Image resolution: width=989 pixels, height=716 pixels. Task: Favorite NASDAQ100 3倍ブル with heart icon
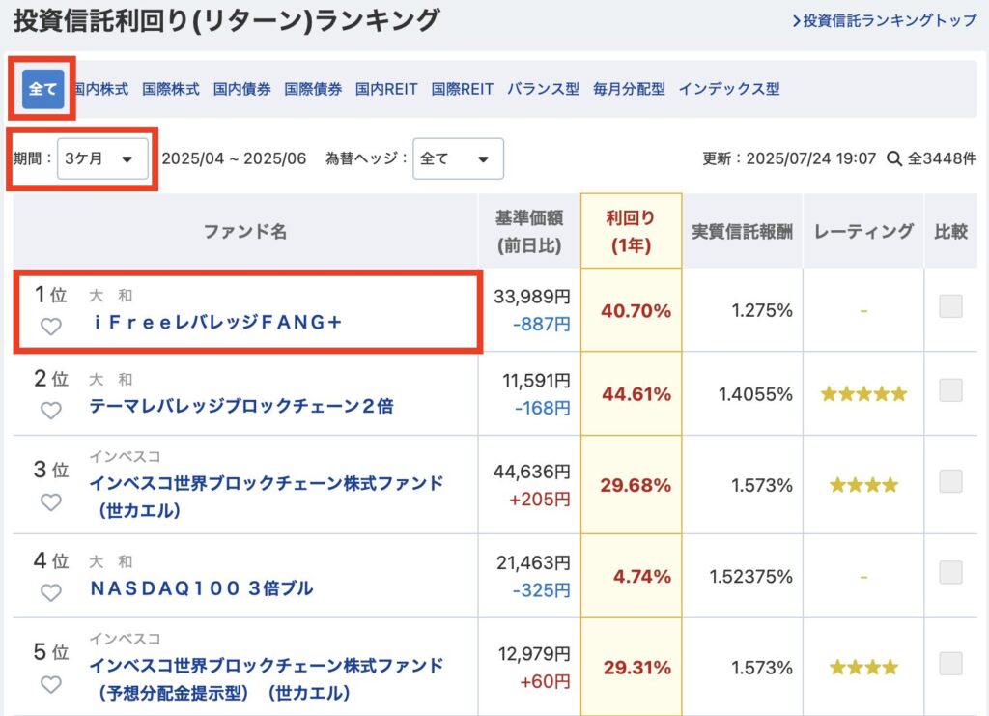[51, 593]
